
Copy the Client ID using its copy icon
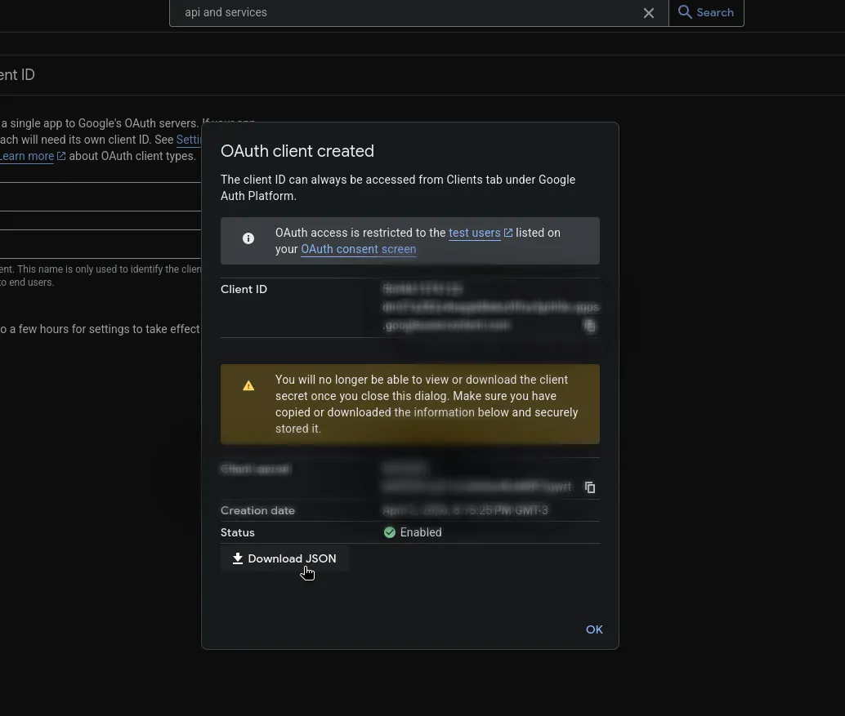pos(590,326)
